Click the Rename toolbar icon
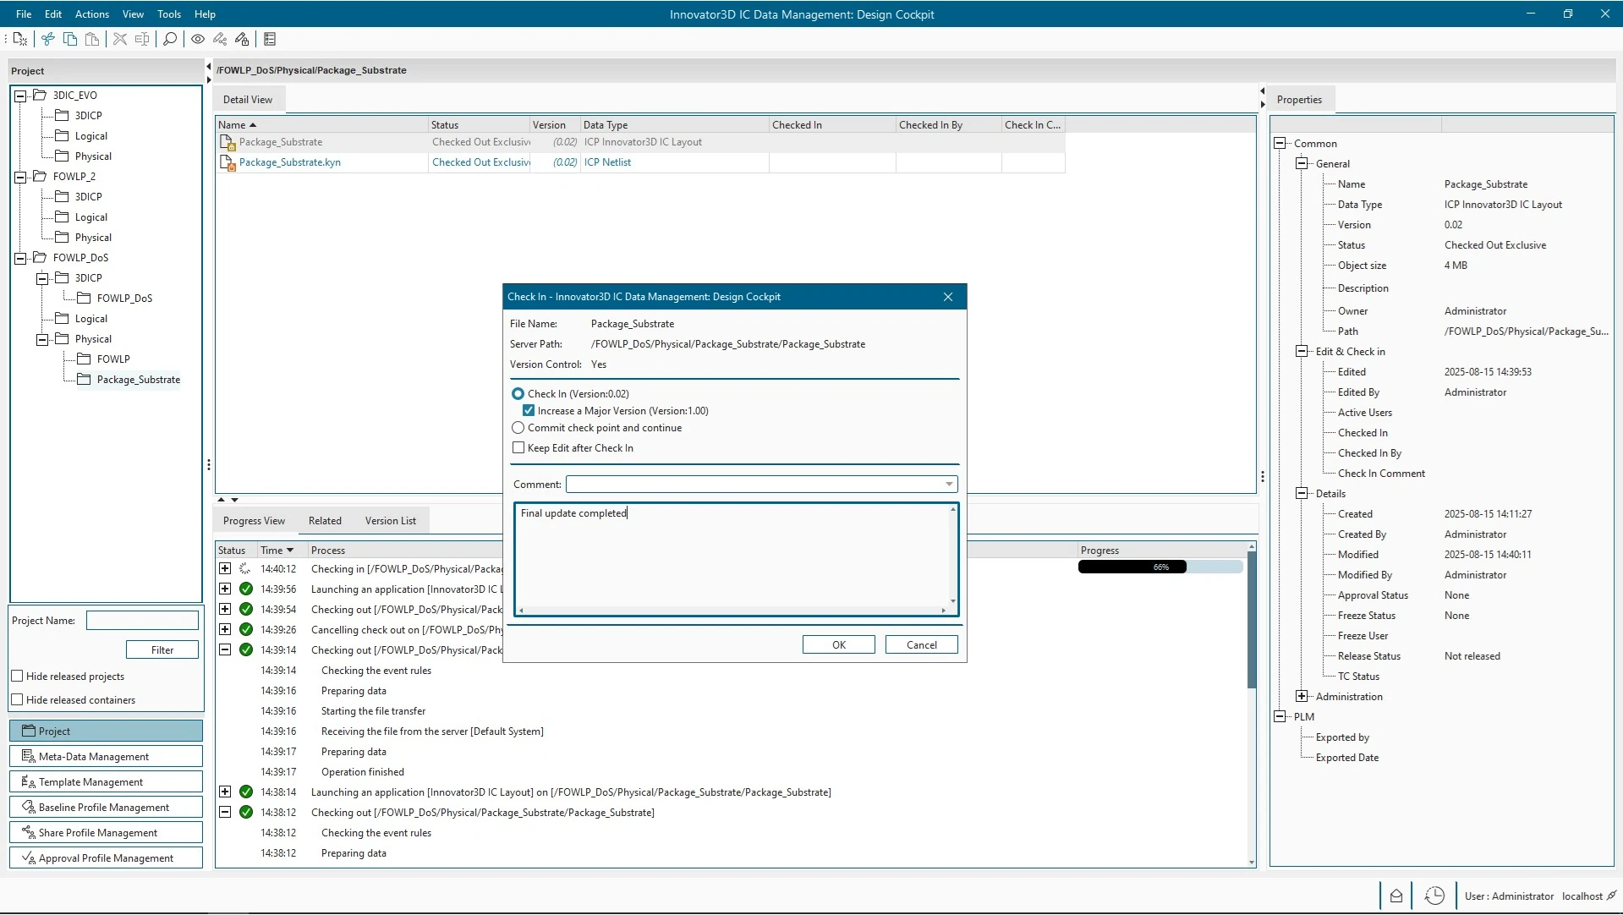Image resolution: width=1623 pixels, height=915 pixels. [142, 39]
